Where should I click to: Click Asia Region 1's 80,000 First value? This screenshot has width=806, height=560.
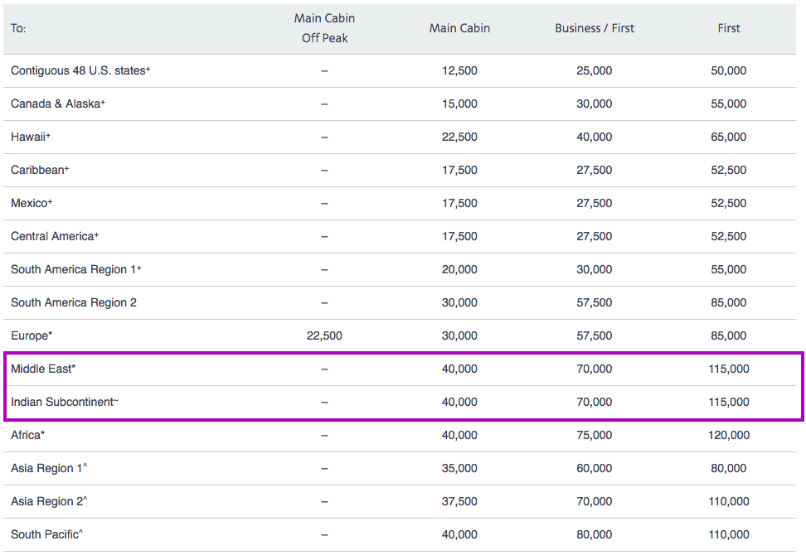(728, 468)
